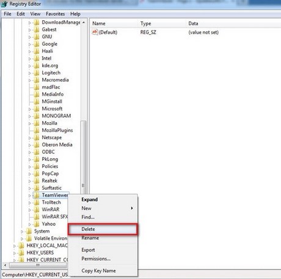Expand the Microsoft key
281x279 pixels.
[x=29, y=109]
